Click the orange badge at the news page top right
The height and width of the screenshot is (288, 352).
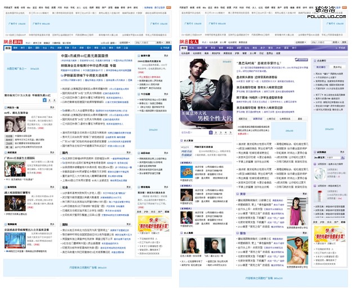pos(168,8)
